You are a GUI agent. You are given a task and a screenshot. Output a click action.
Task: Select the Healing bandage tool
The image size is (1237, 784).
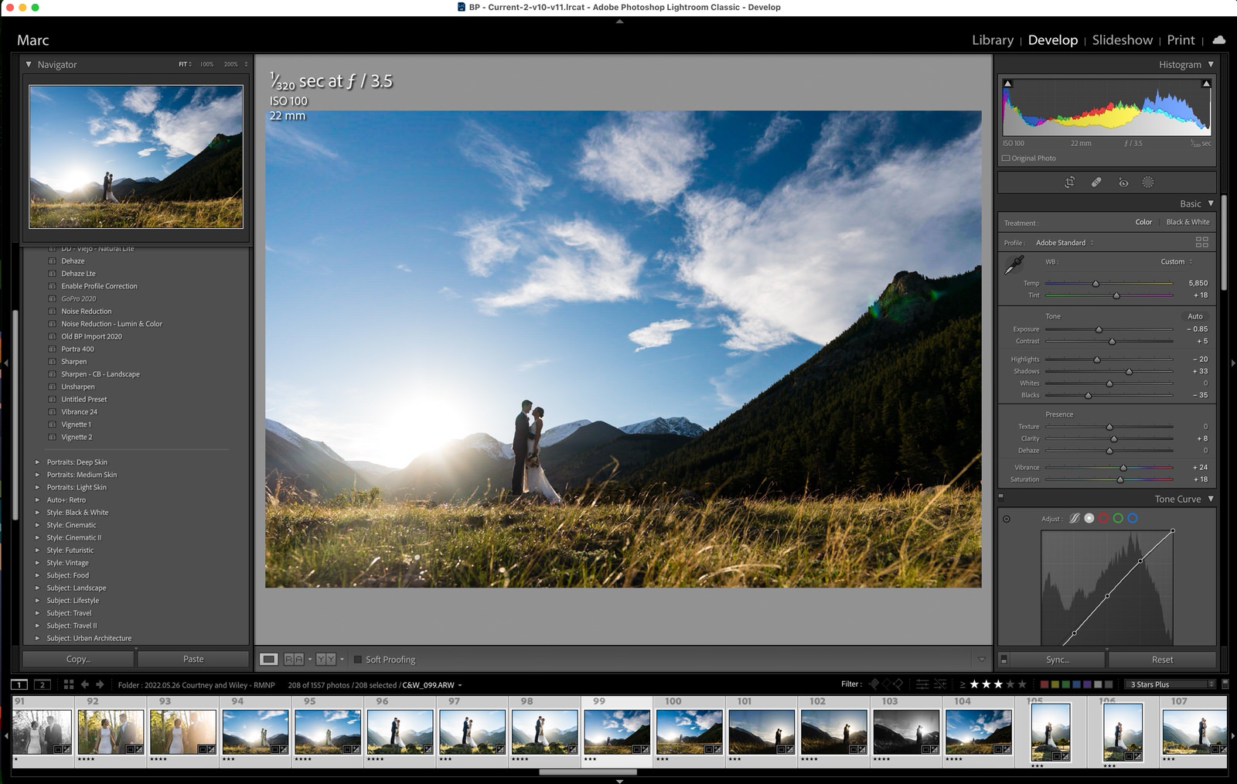pos(1096,182)
